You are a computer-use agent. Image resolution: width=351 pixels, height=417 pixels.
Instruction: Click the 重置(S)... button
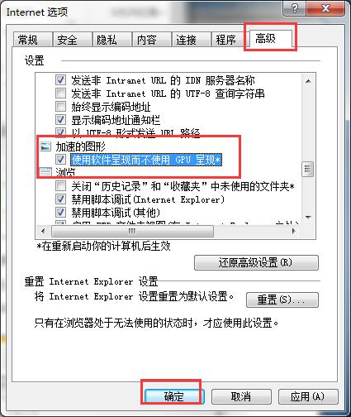click(282, 300)
